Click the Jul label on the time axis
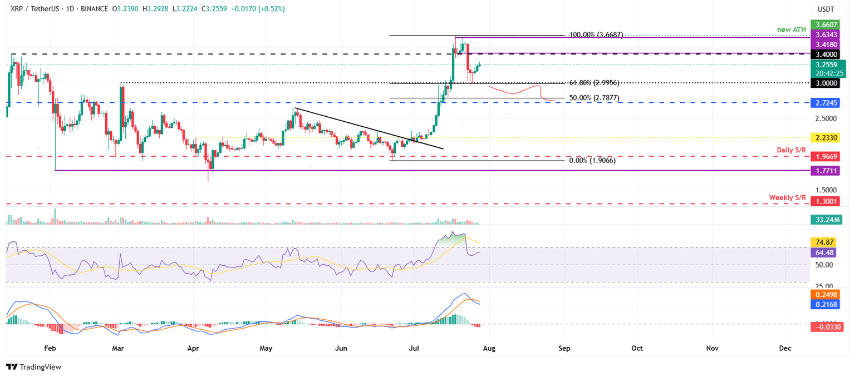 (414, 348)
